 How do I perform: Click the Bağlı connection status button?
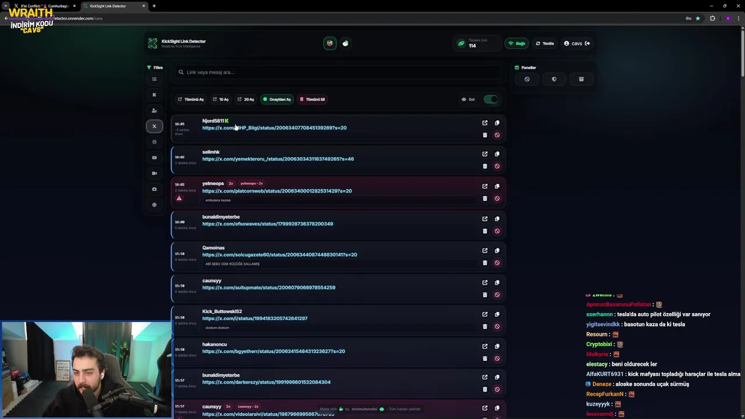tap(516, 44)
